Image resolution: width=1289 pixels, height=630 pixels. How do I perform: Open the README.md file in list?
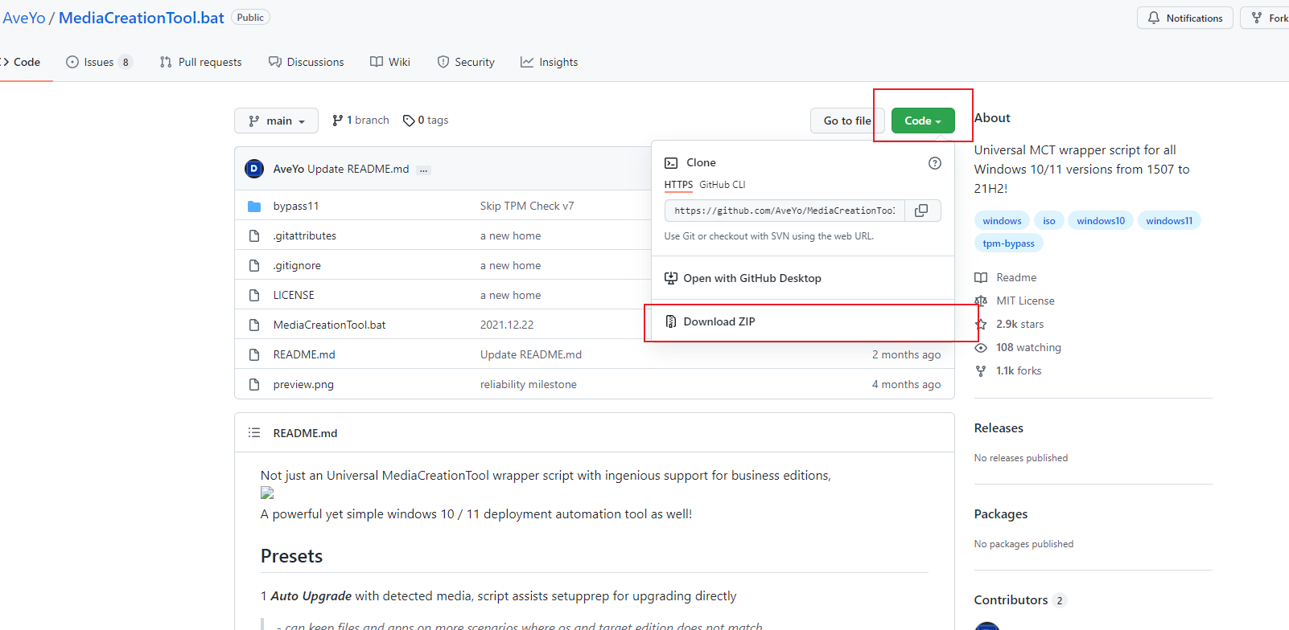304,355
